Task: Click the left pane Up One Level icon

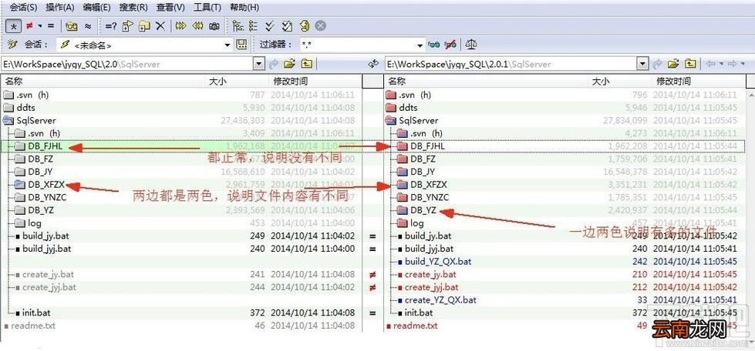Action: (306, 63)
